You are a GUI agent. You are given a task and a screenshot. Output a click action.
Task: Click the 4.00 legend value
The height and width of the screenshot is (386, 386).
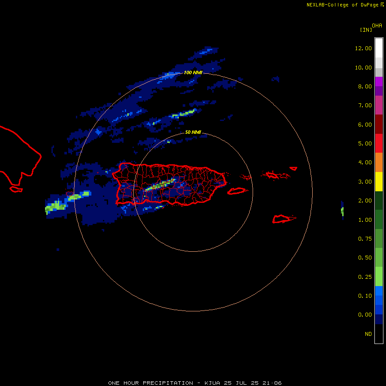tap(365, 163)
